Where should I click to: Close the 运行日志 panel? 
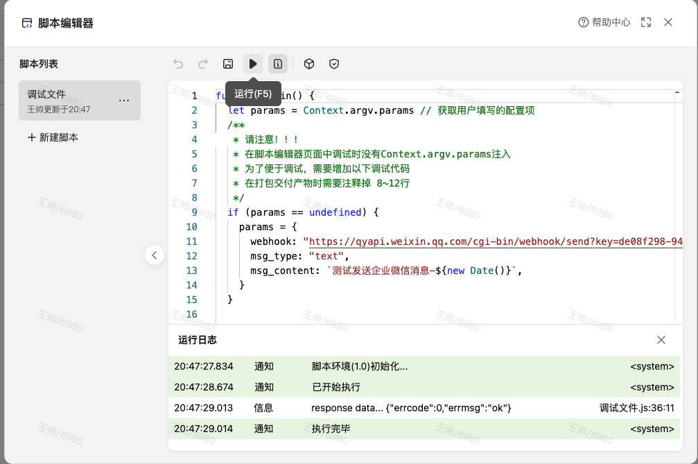661,340
